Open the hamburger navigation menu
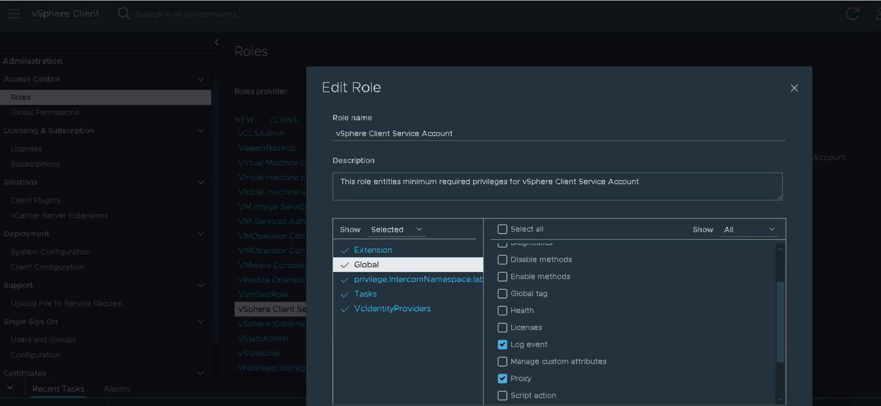881x406 pixels. [14, 14]
